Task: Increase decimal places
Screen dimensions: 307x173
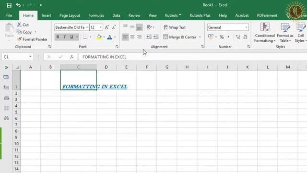Action: (x=238, y=37)
